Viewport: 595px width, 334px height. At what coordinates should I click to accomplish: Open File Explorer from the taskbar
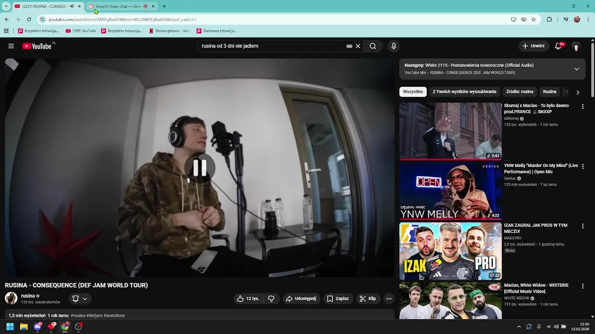[24, 327]
